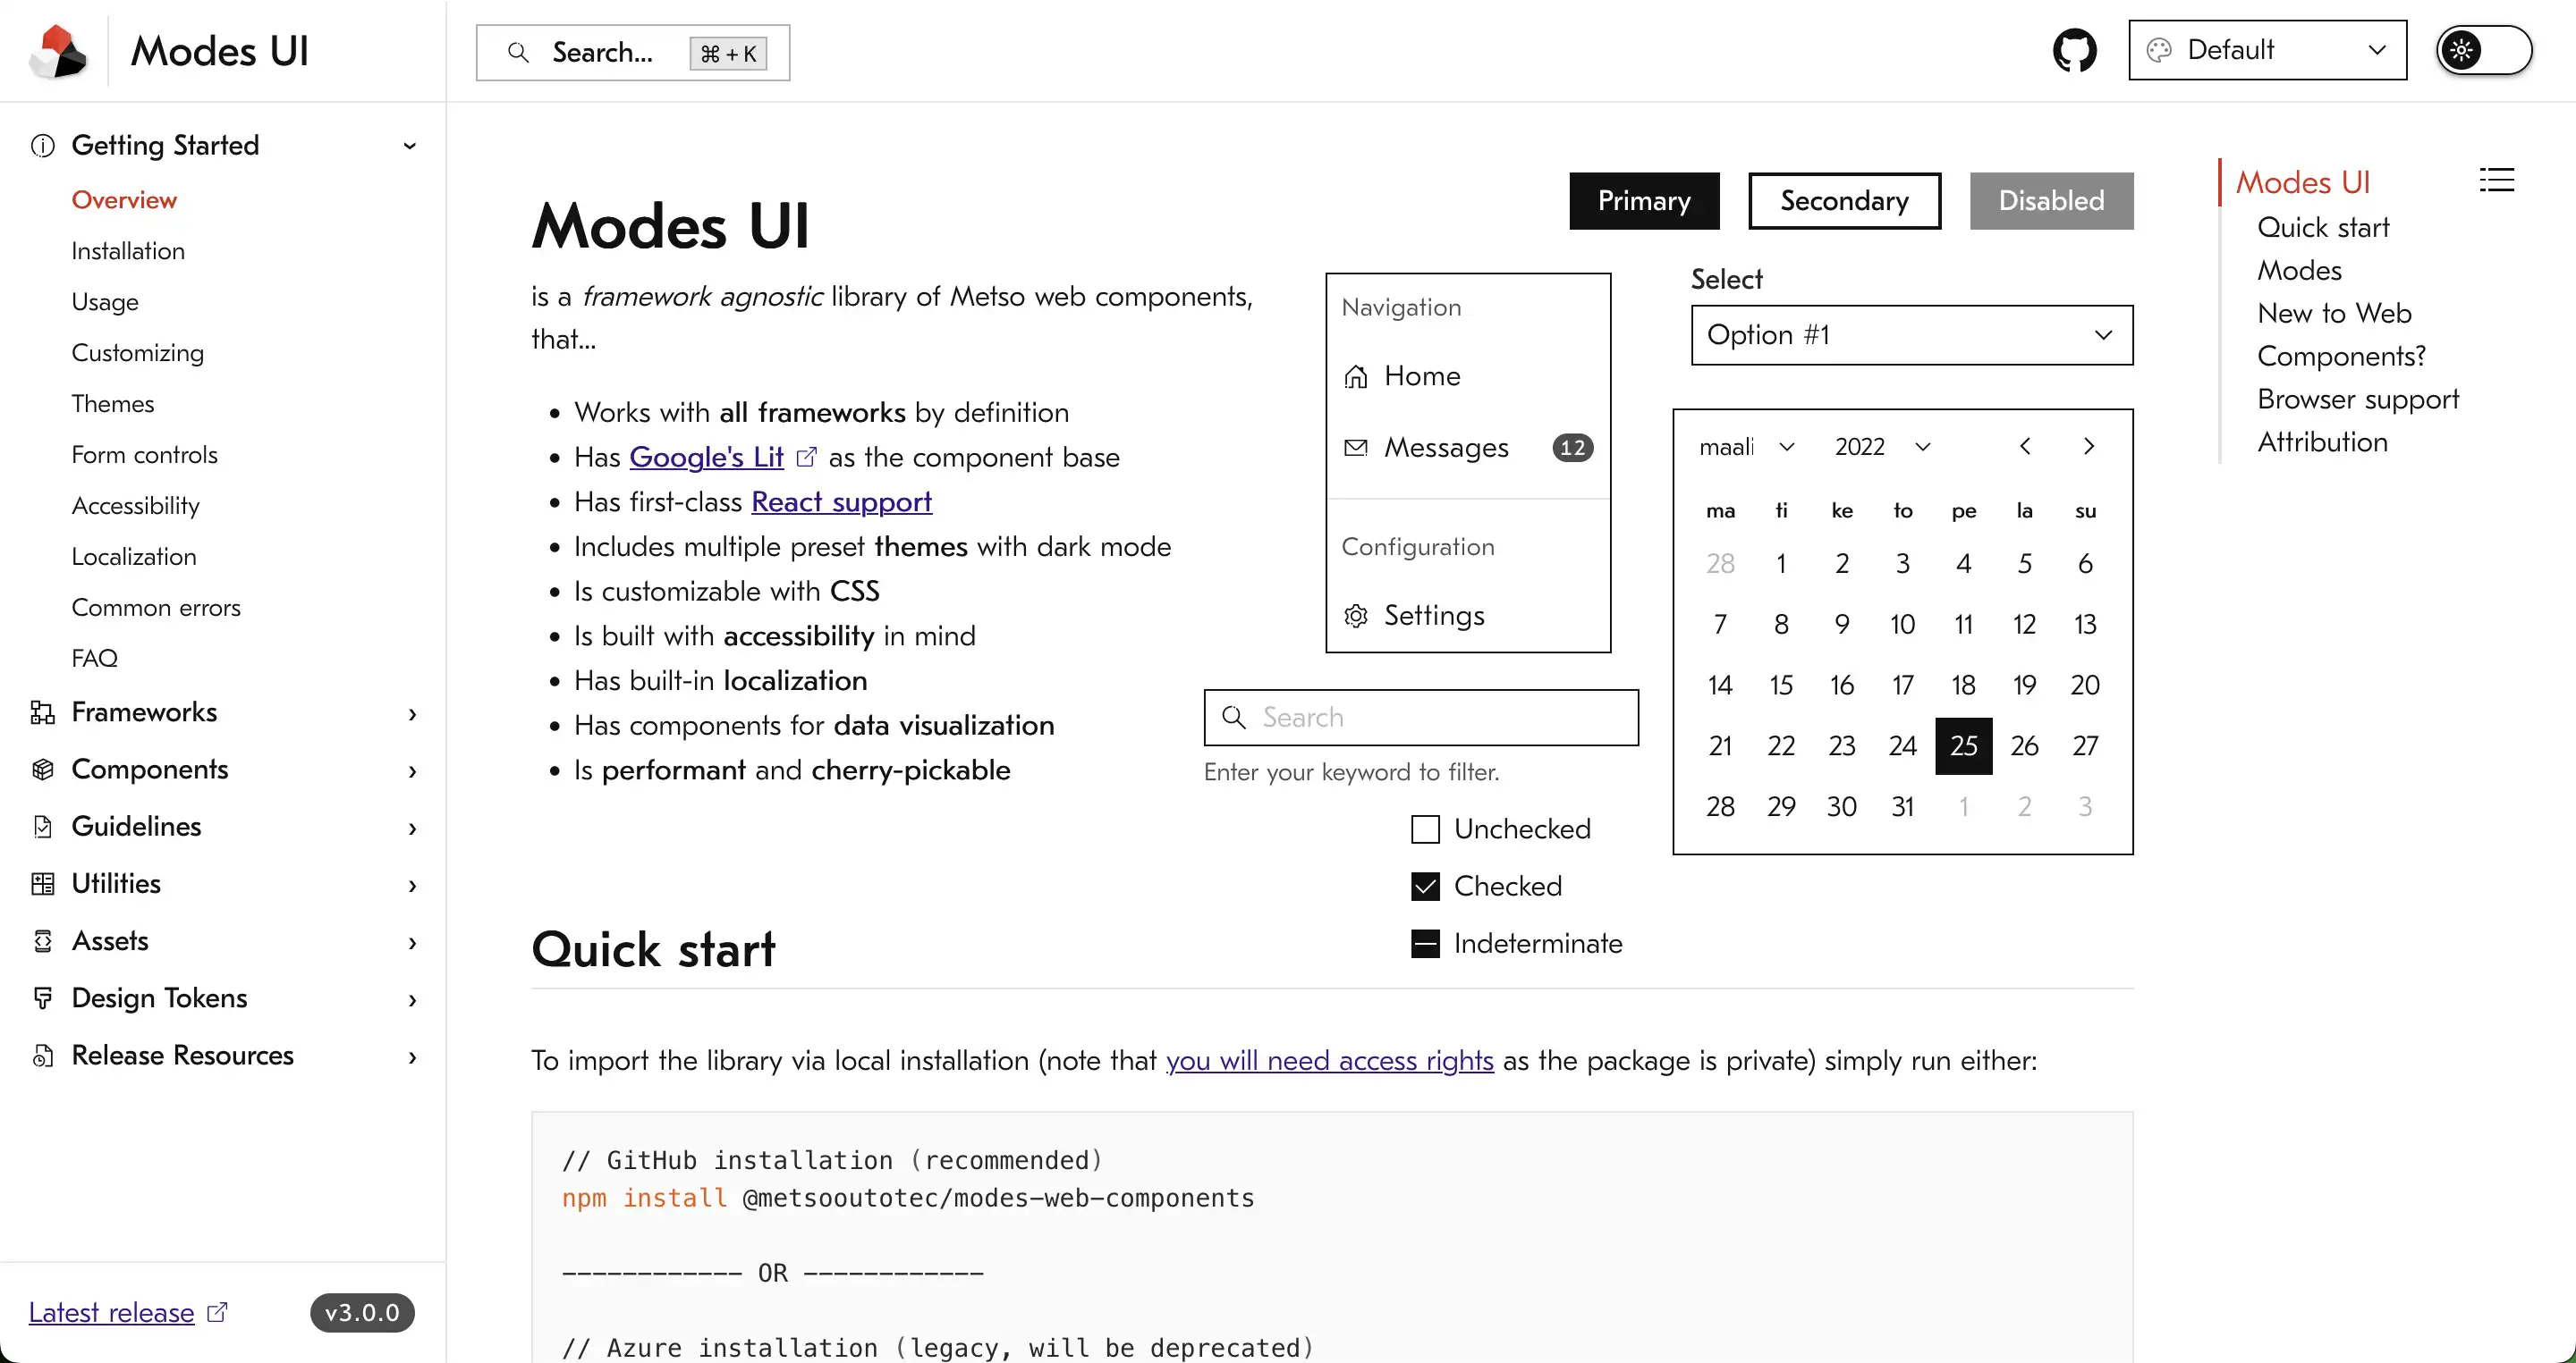The image size is (2576, 1363).
Task: Click the search magnifier icon
Action: (519, 52)
